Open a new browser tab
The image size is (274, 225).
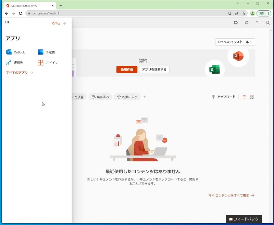pos(61,6)
